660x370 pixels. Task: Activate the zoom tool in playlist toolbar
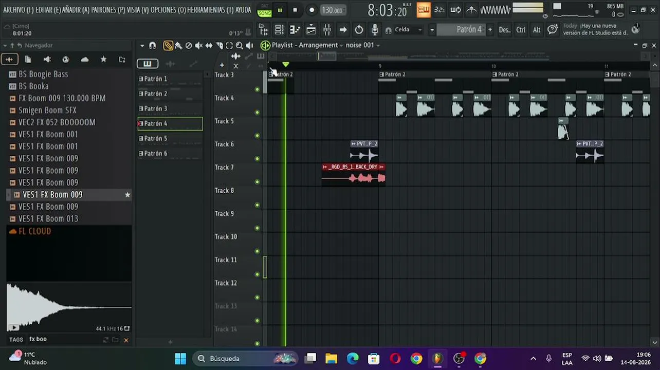tap(240, 46)
